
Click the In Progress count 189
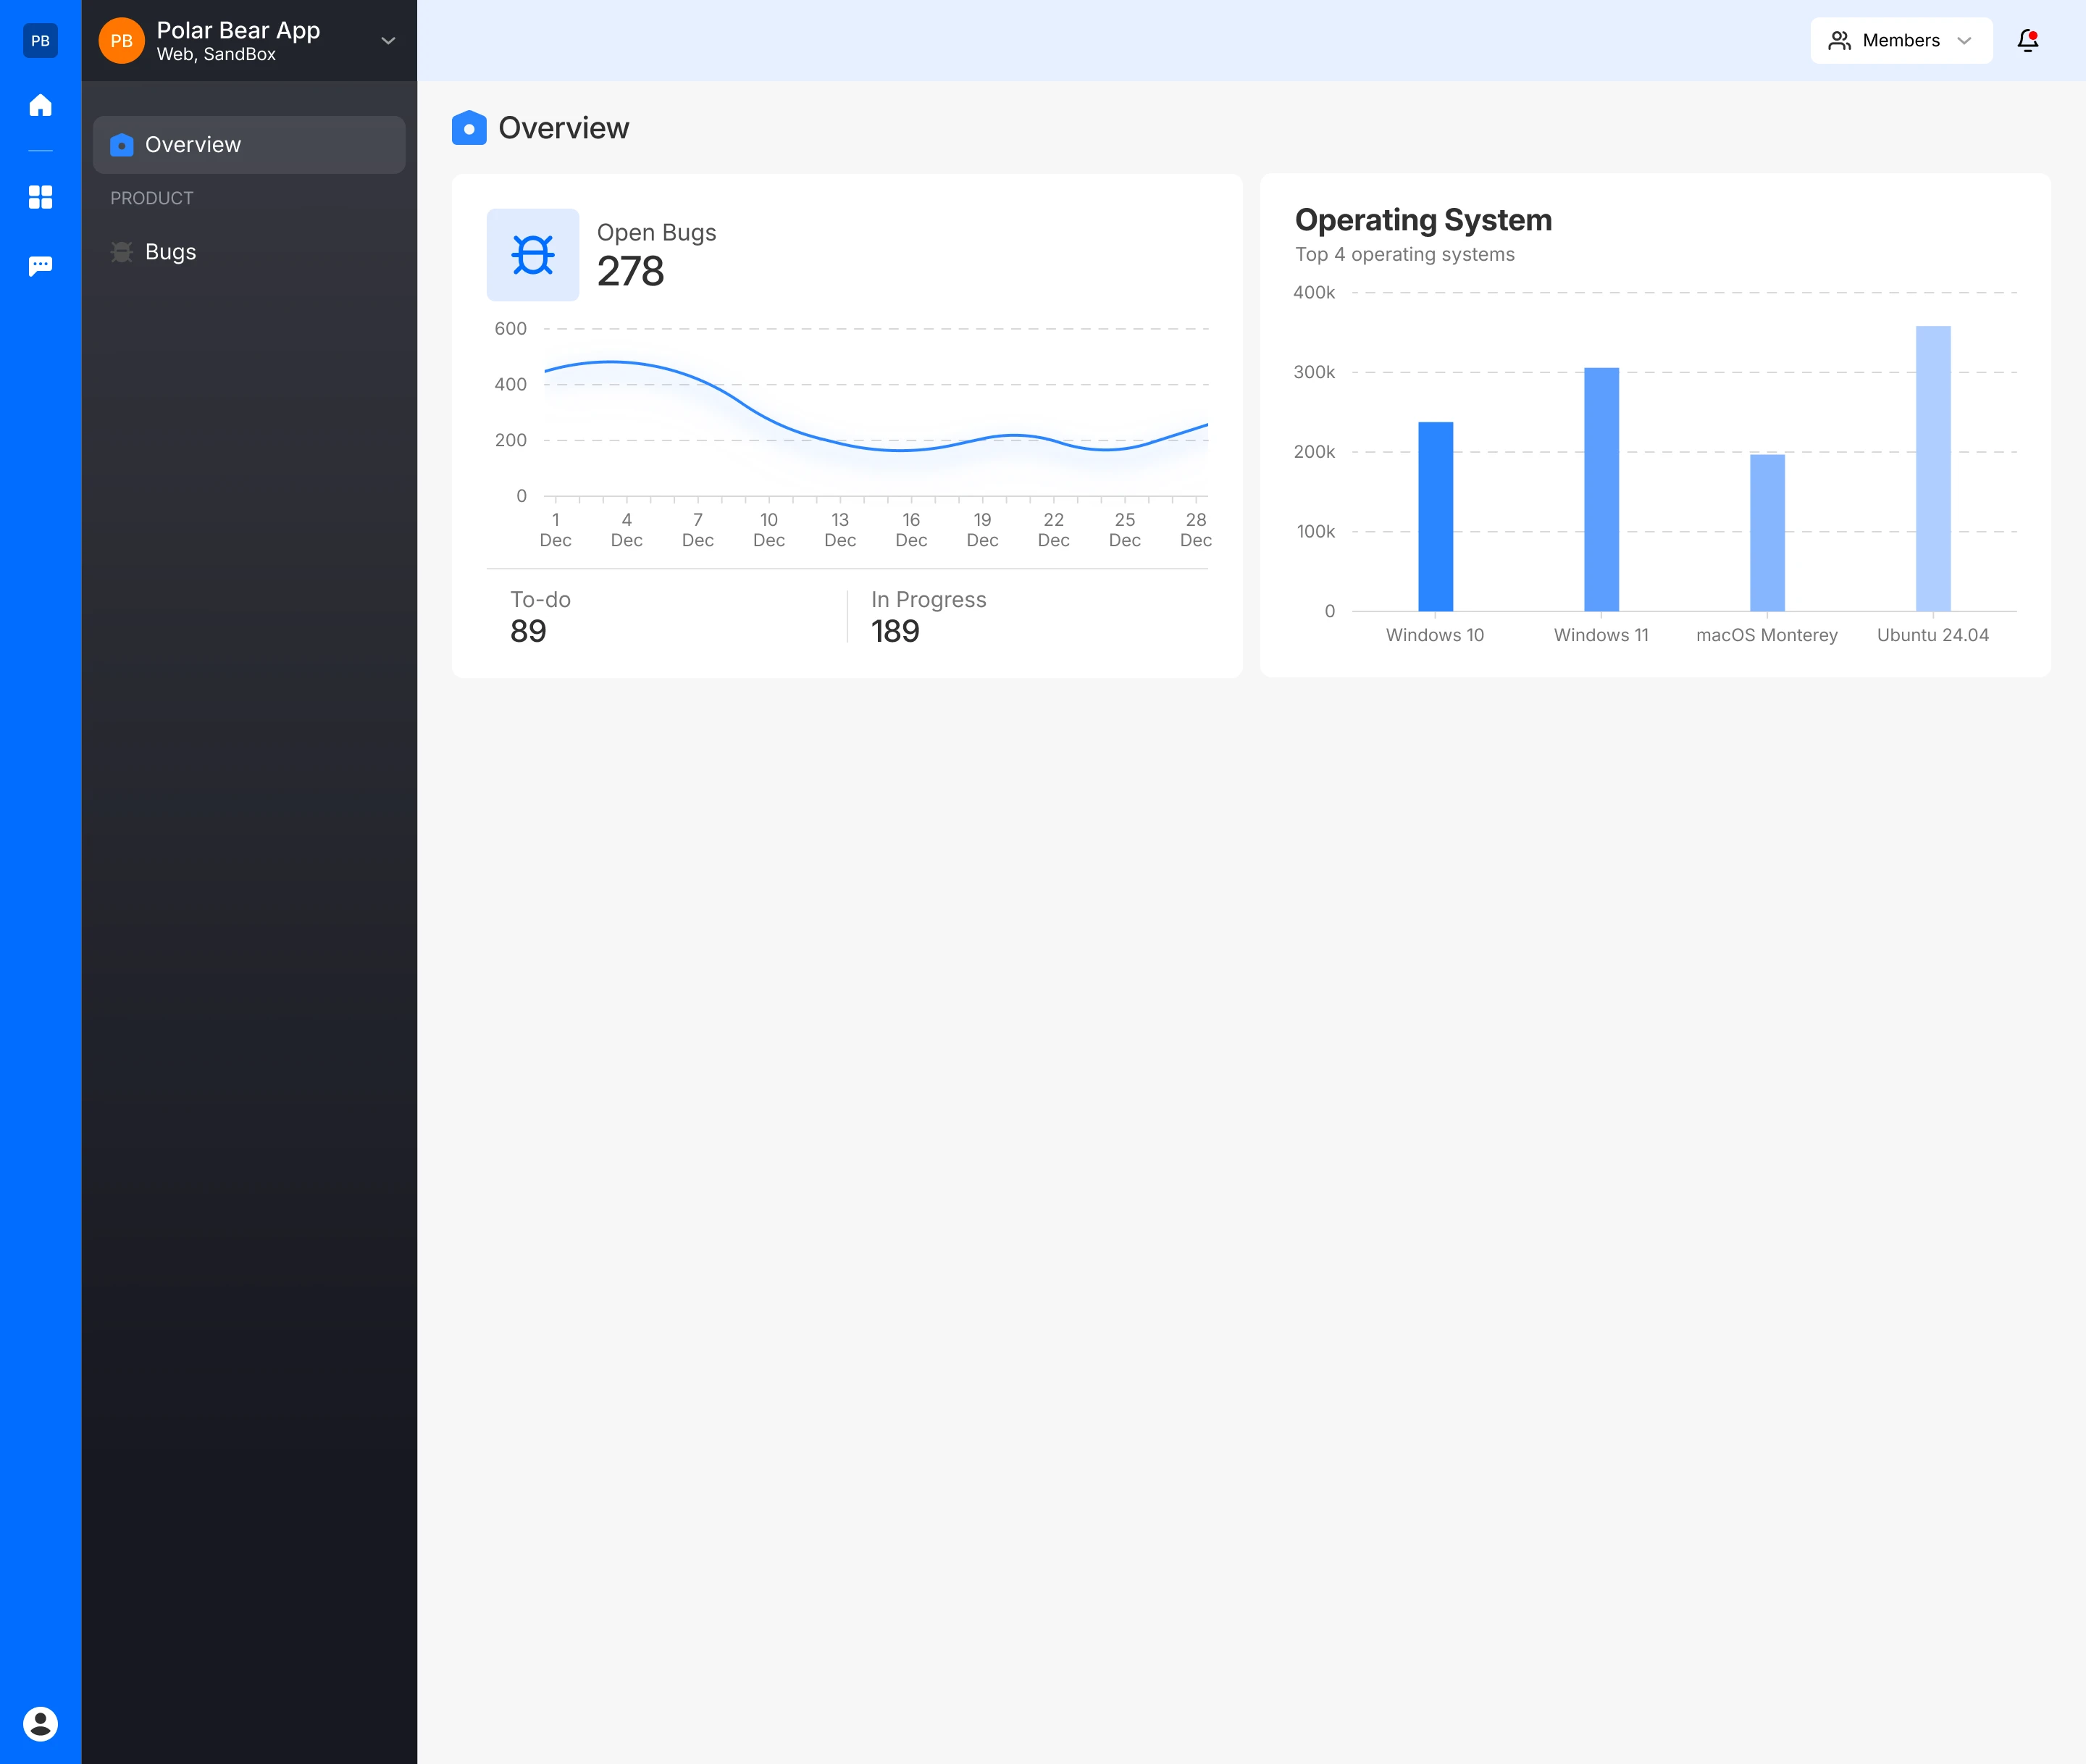(x=895, y=631)
